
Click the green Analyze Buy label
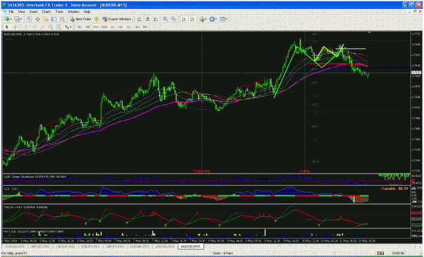coord(394,175)
